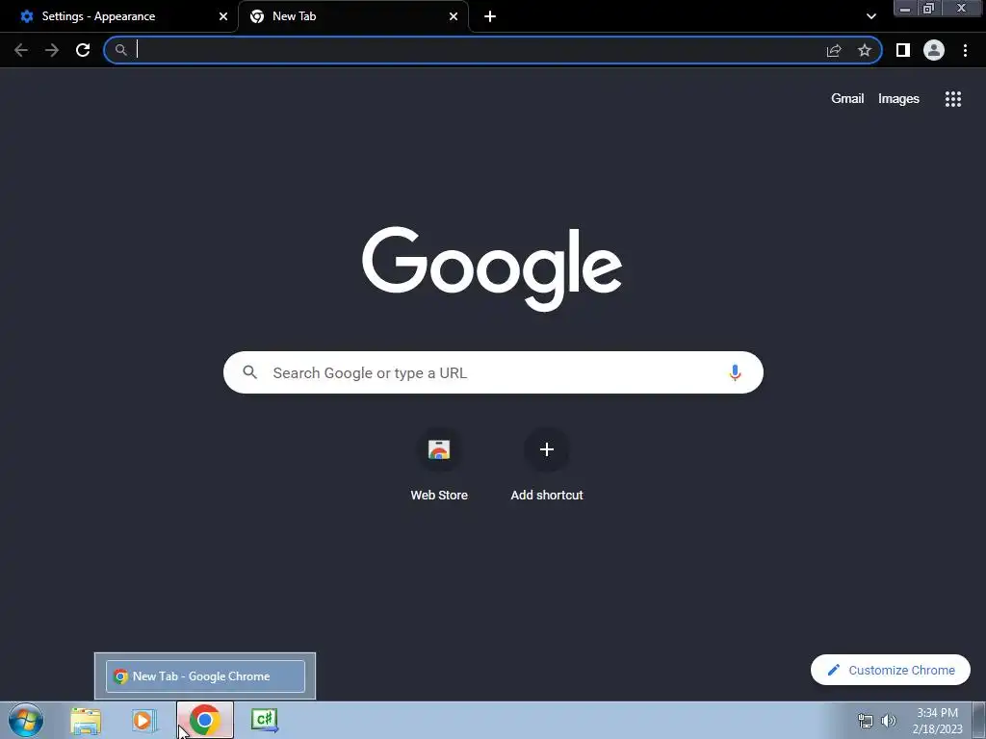Image resolution: width=986 pixels, height=739 pixels.
Task: Go forward using the forward arrow
Action: coord(52,50)
